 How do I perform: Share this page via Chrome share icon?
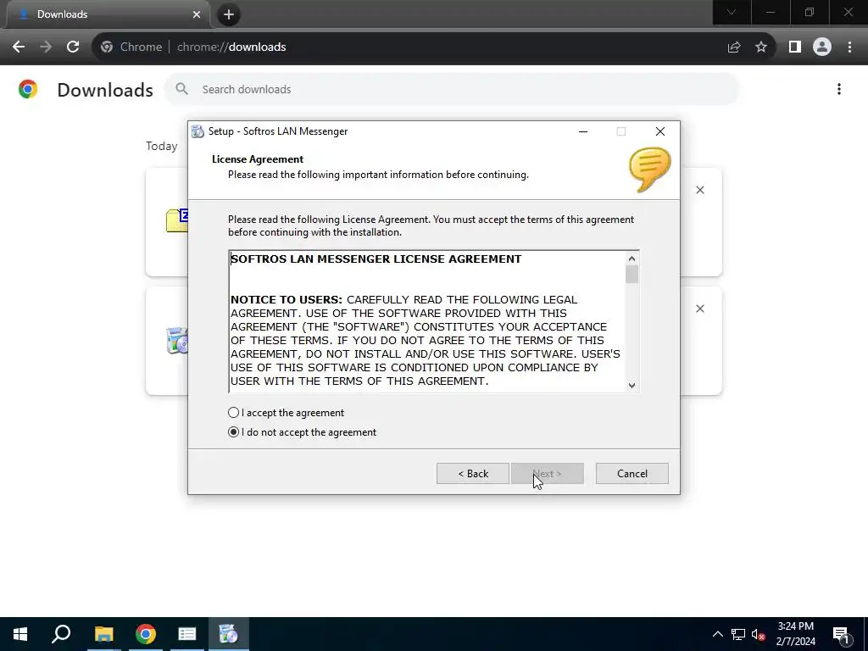pos(734,47)
